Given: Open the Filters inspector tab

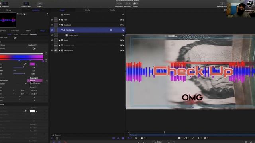Looking at the screenshot, I should (x=29, y=31).
